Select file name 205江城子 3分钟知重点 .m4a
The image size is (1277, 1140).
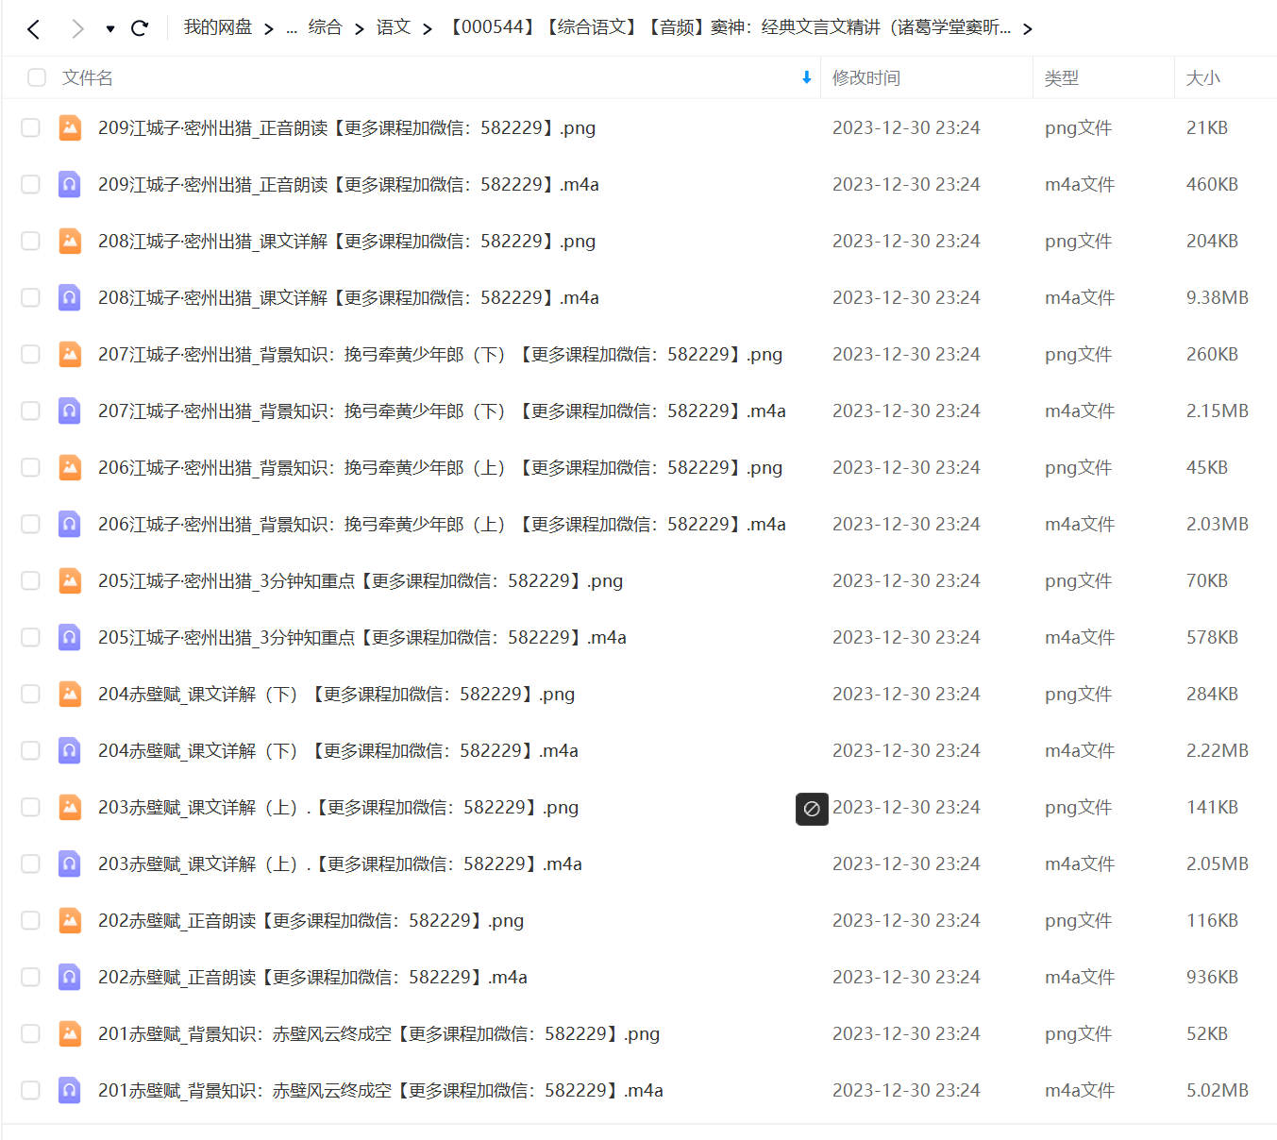tap(362, 637)
